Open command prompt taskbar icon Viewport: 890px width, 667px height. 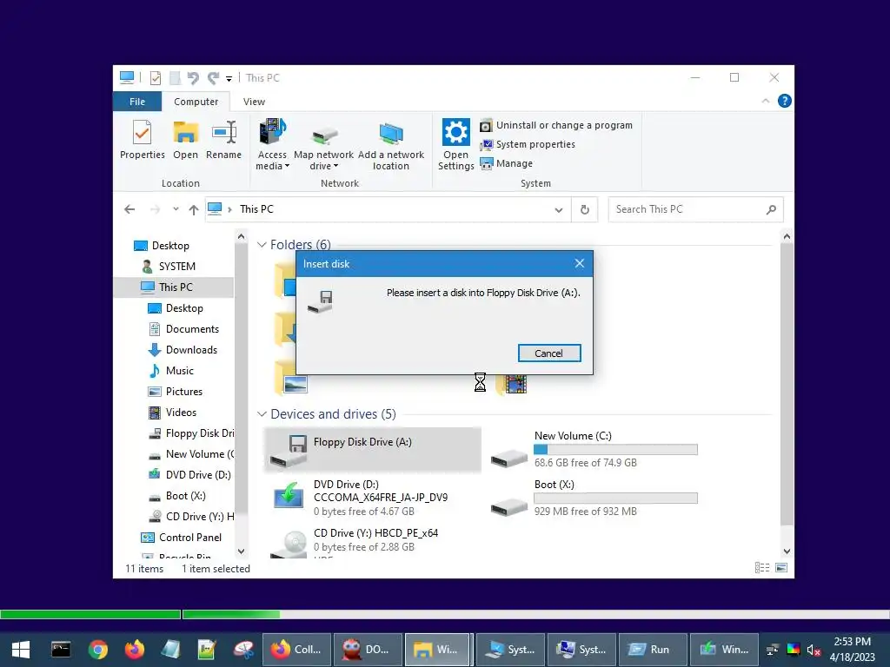(61, 650)
